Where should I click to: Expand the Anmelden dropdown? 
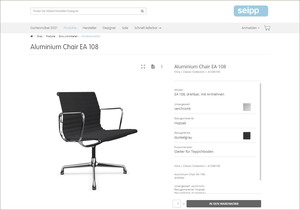point(250,28)
